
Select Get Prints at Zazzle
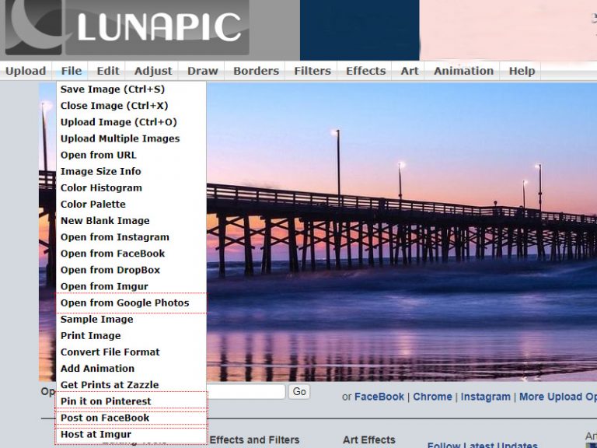tap(131, 385)
